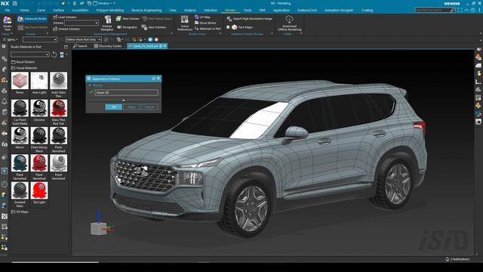
Task: Click the Designator tool
Action: click(128, 27)
